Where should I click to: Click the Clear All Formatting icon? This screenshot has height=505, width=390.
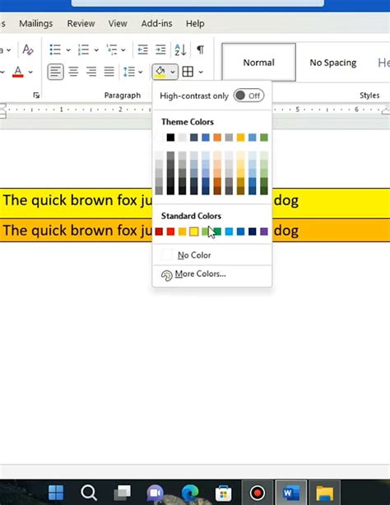[28, 49]
